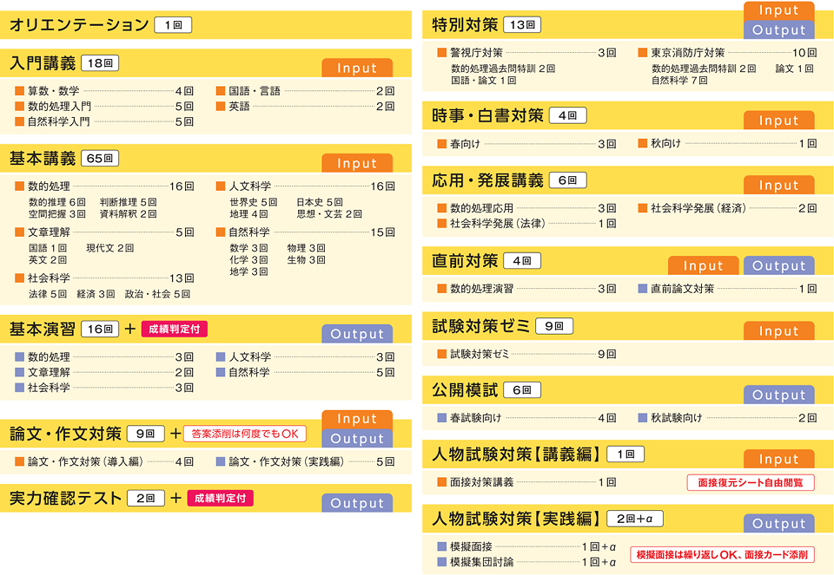Click the 模擬面接は繰り返しOK note
The image size is (834, 575).
[722, 554]
